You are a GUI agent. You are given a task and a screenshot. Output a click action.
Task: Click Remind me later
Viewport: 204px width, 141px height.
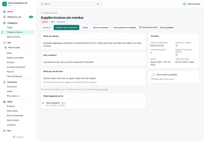tap(148, 28)
